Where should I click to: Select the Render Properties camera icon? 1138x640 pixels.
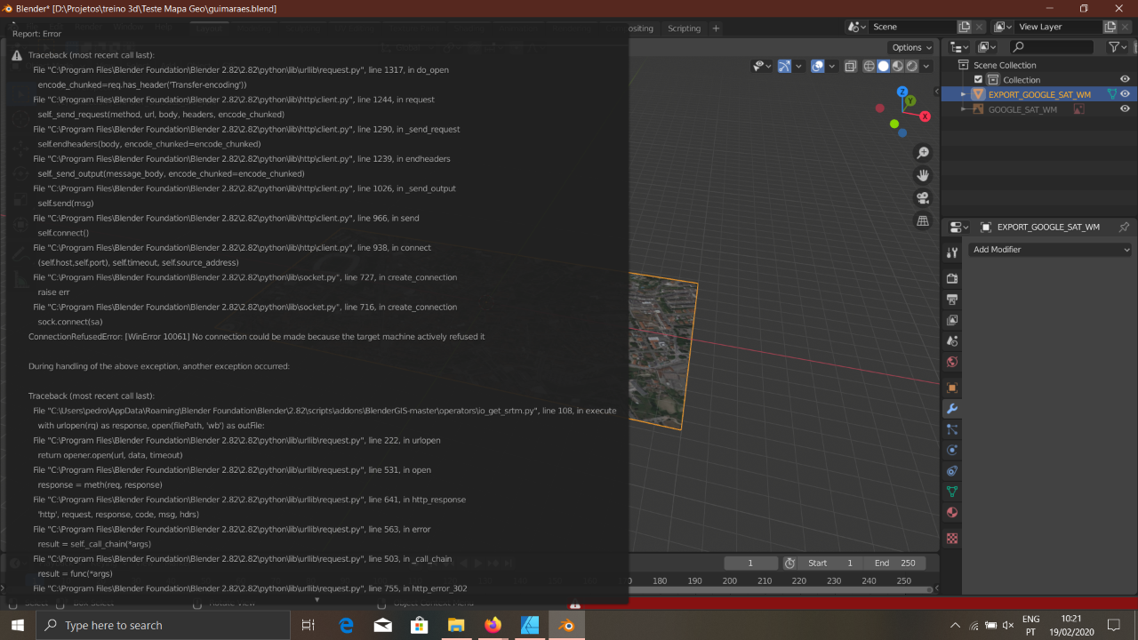click(x=952, y=278)
